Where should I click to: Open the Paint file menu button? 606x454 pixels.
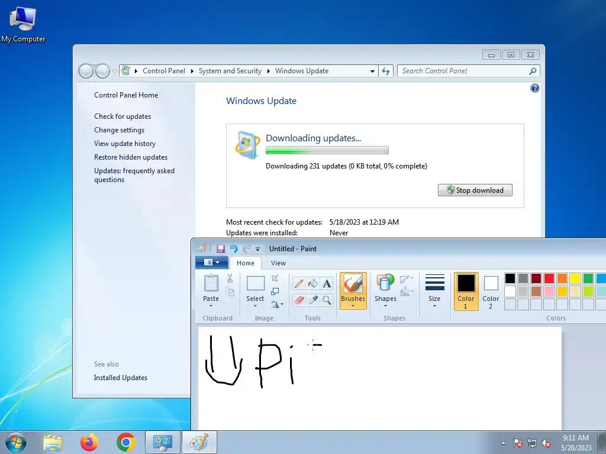tap(212, 262)
